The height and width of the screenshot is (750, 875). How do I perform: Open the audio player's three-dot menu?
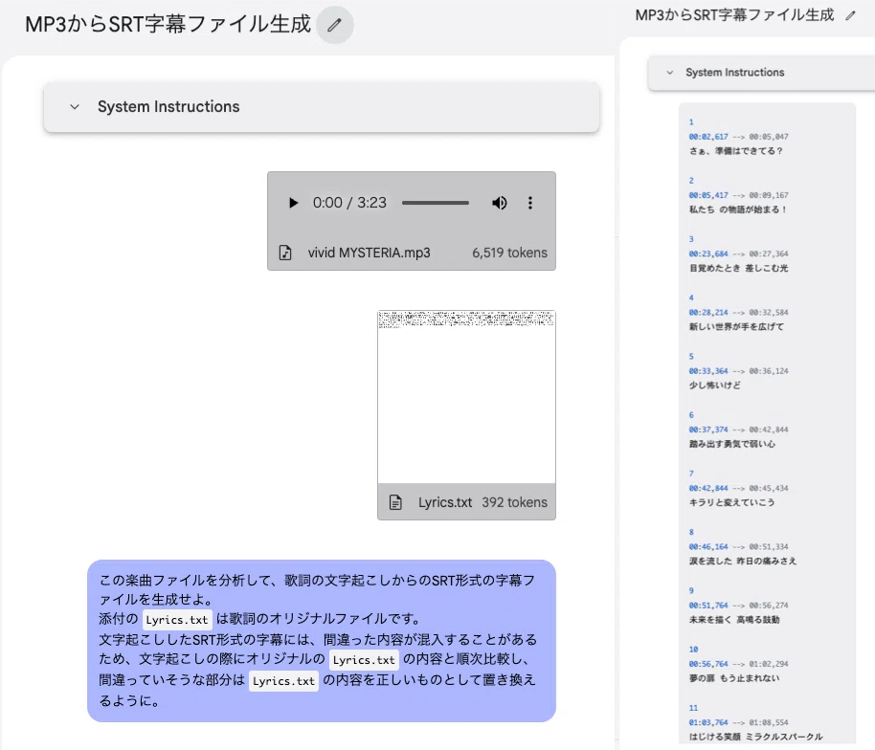pos(530,203)
